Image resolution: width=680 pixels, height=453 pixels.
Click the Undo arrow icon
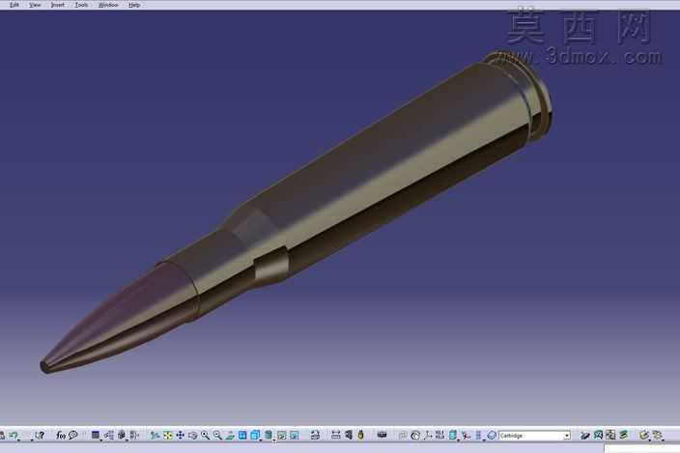(x=14, y=435)
